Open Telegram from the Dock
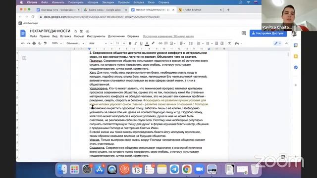 pyautogui.click(x=174, y=169)
